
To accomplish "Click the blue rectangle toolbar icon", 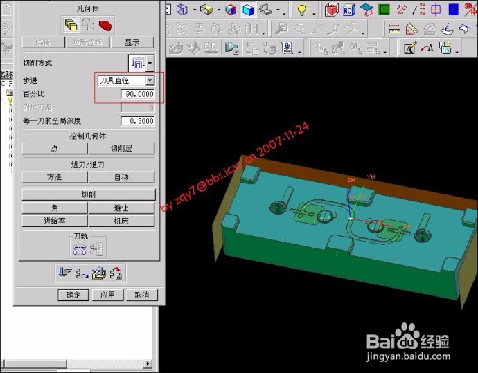I will pyautogui.click(x=453, y=10).
